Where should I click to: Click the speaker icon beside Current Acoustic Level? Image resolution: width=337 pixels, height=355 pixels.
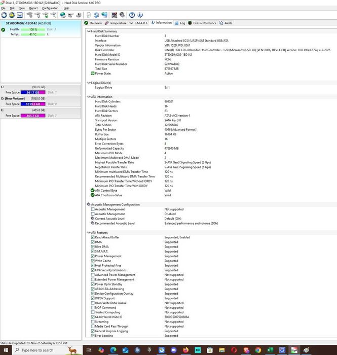92,219
